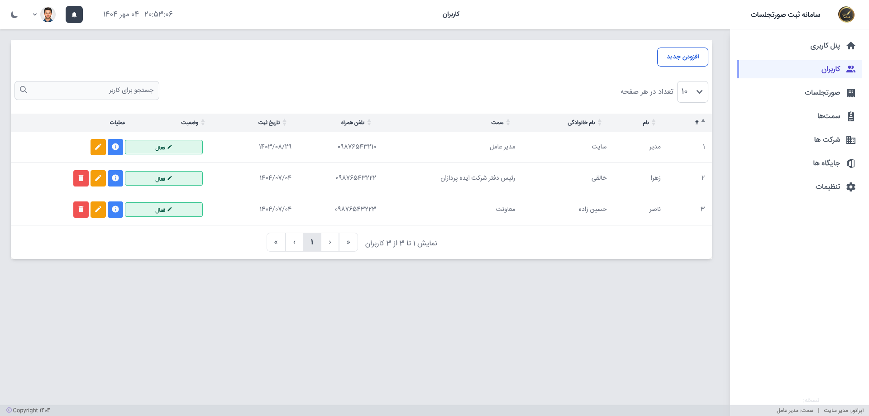Open صورتجلسات in the sidebar

coord(822,93)
